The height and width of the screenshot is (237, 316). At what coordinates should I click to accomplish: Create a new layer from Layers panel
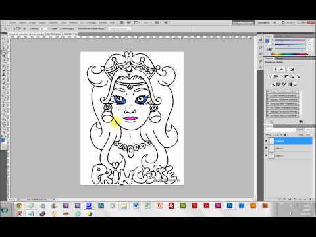pyautogui.click(x=305, y=199)
